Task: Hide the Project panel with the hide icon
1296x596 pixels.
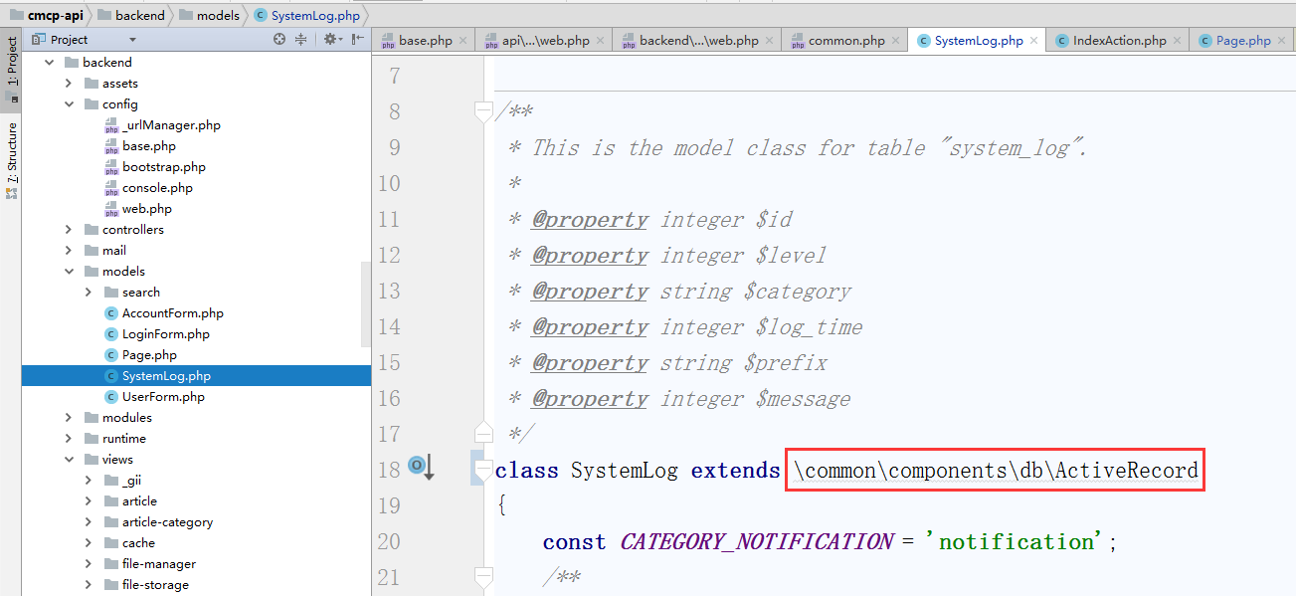Action: point(357,40)
